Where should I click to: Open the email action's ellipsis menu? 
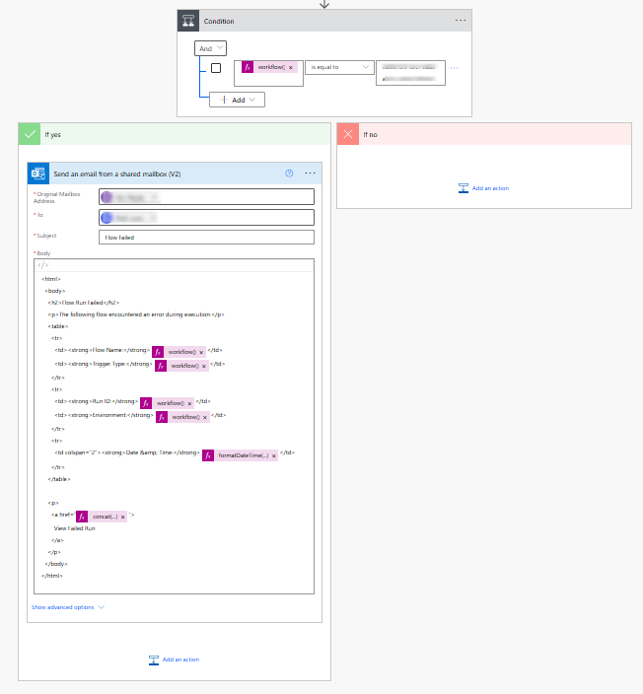[311, 173]
